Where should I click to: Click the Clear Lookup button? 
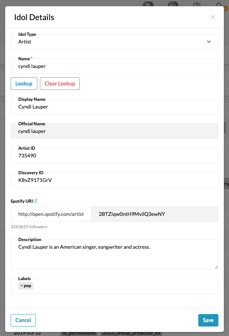click(60, 84)
